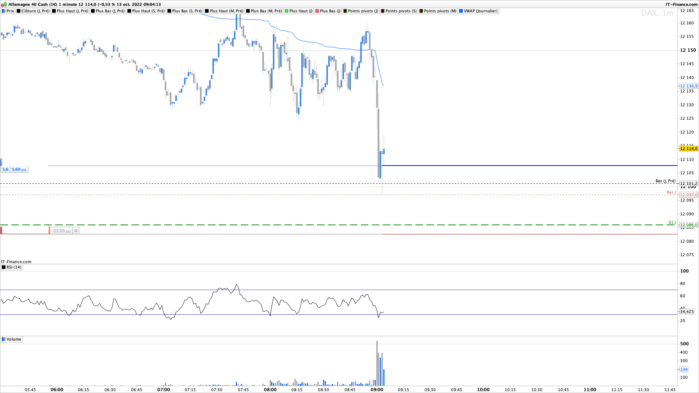Click the 09:00 marker on the time axis
699x393 pixels.
click(377, 389)
